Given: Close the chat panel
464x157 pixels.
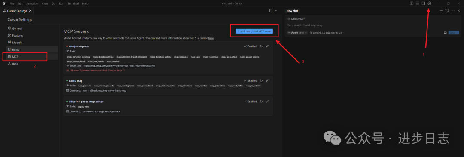Looking at the screenshot, I should pyautogui.click(x=459, y=11).
